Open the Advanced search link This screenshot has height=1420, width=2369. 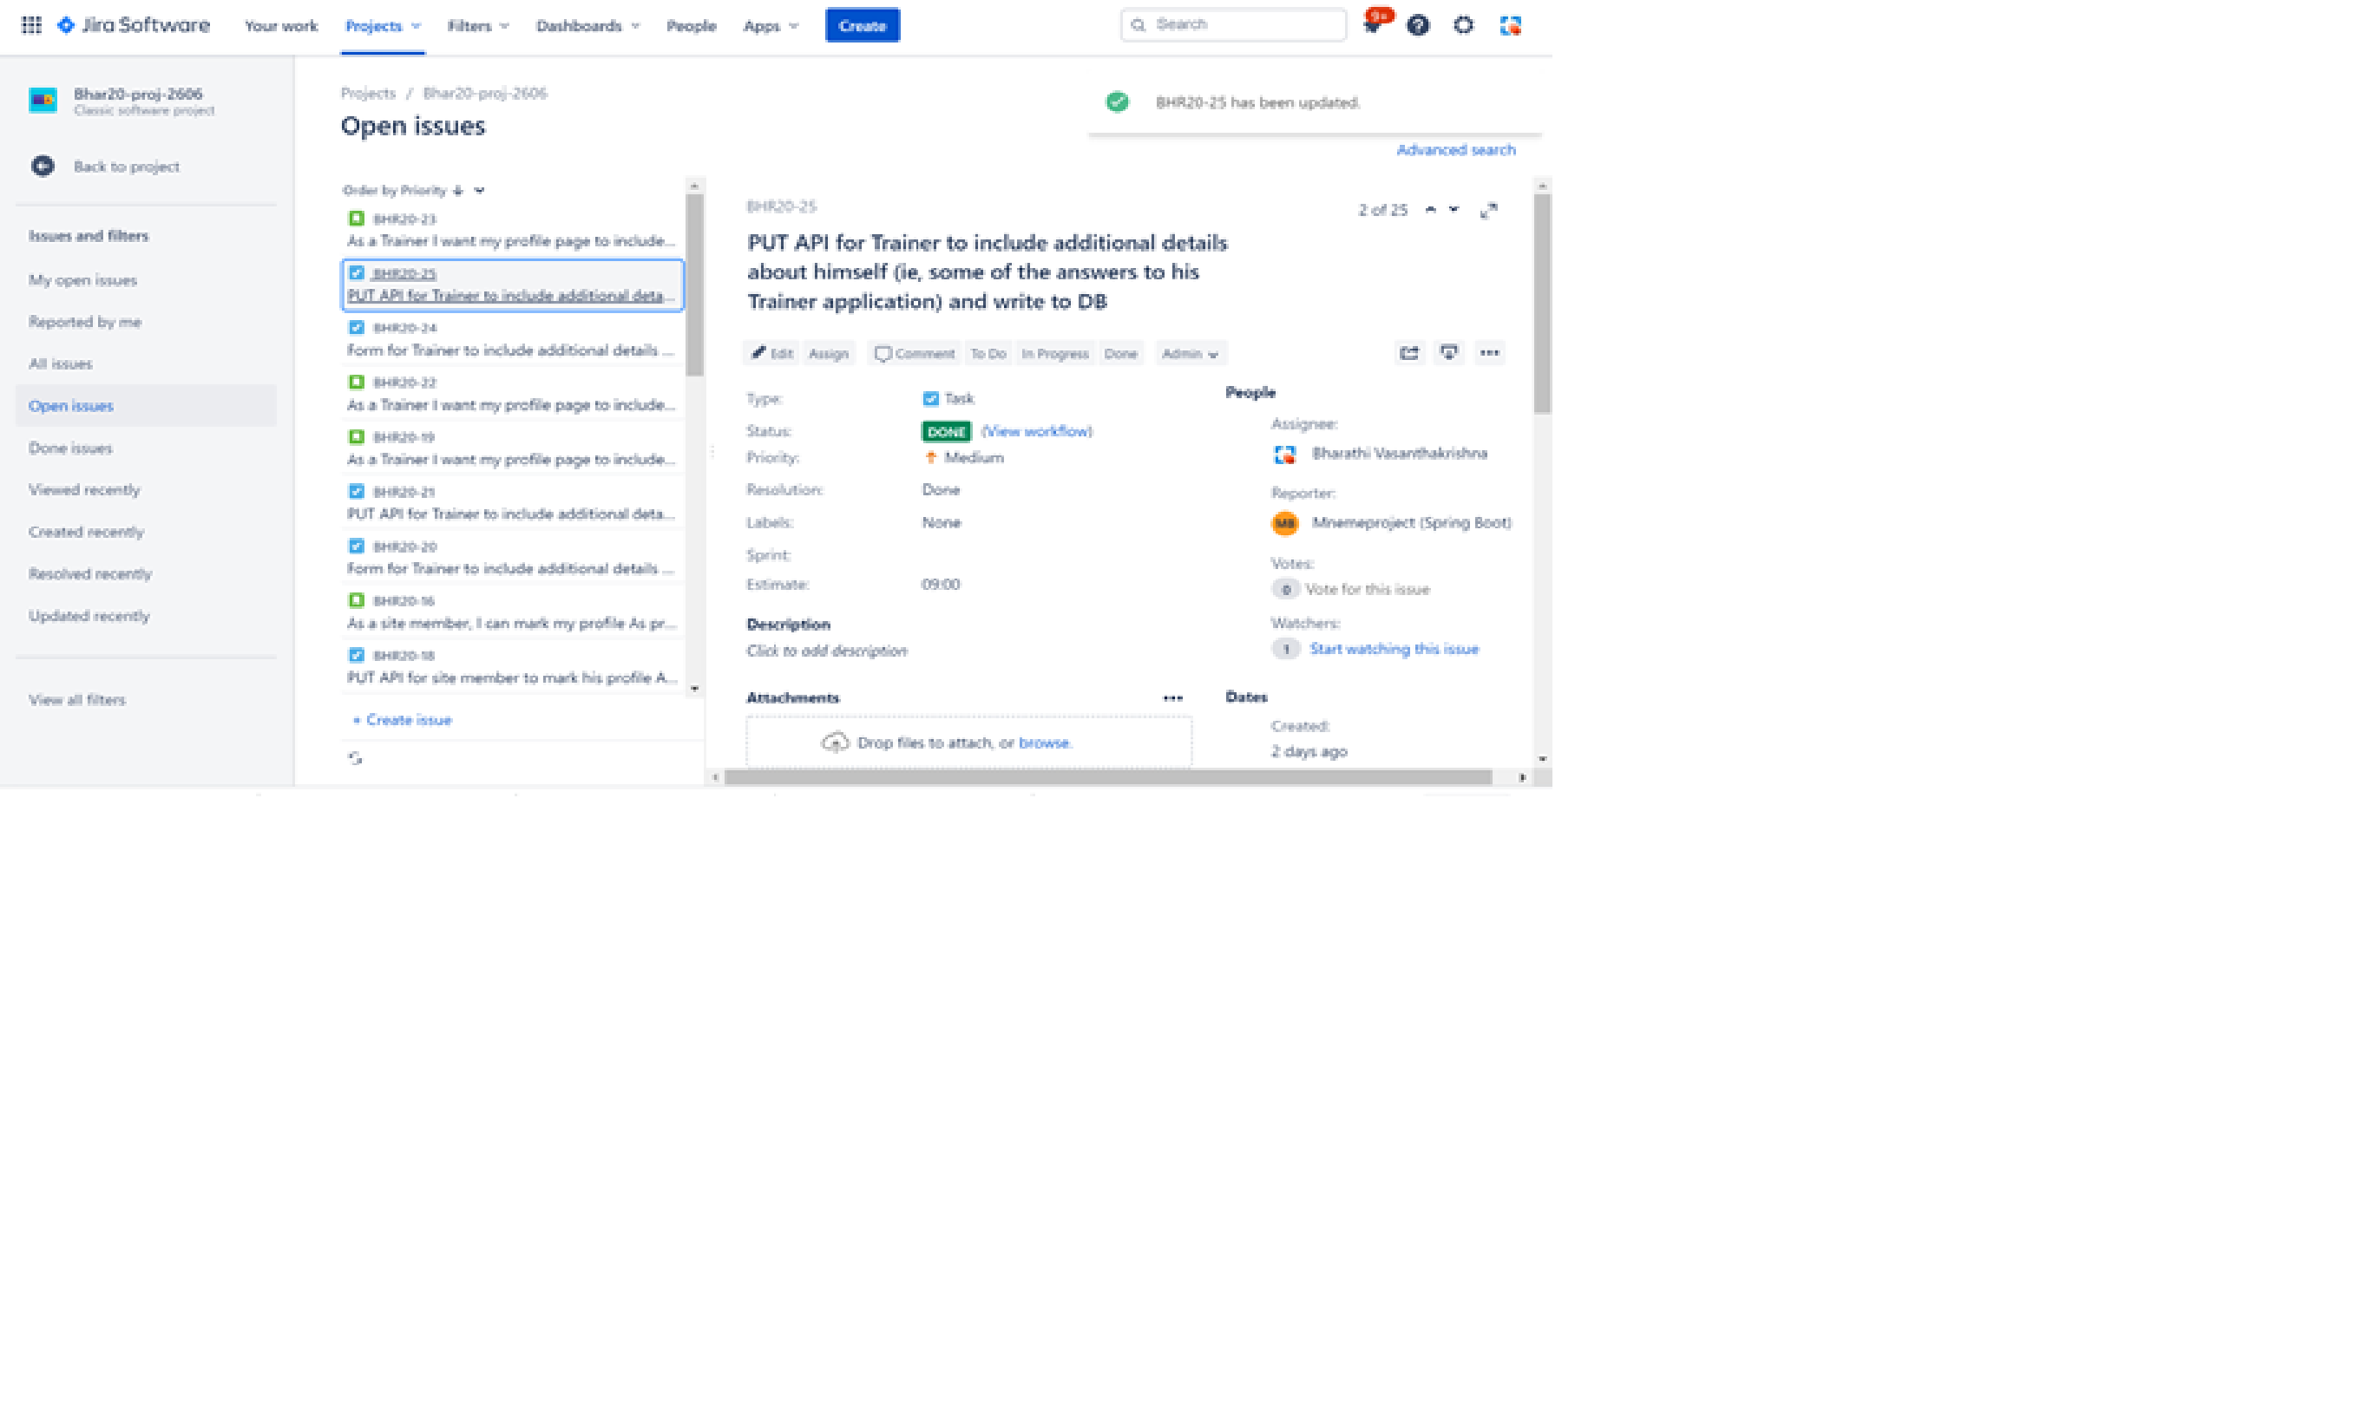(x=1455, y=150)
